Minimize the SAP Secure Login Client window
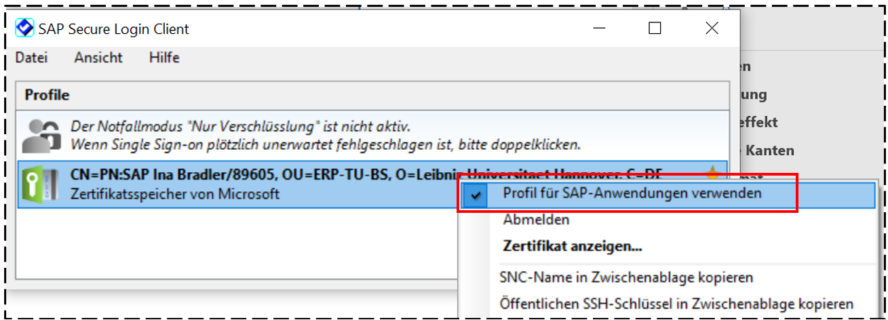Image resolution: width=888 pixels, height=320 pixels. [599, 28]
